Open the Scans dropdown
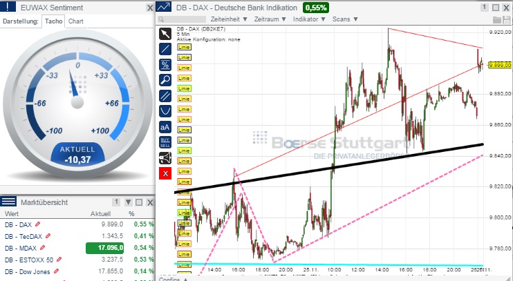Image resolution: width=513 pixels, height=281 pixels. pyautogui.click(x=345, y=19)
